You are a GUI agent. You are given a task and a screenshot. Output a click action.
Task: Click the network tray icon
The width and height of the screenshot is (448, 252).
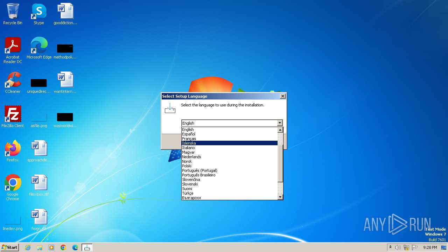tap(406, 247)
